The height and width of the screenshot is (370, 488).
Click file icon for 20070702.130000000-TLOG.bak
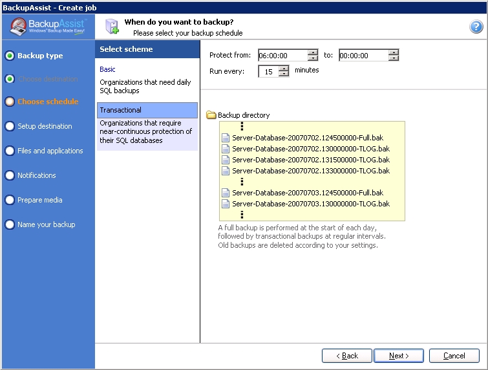tap(226, 149)
